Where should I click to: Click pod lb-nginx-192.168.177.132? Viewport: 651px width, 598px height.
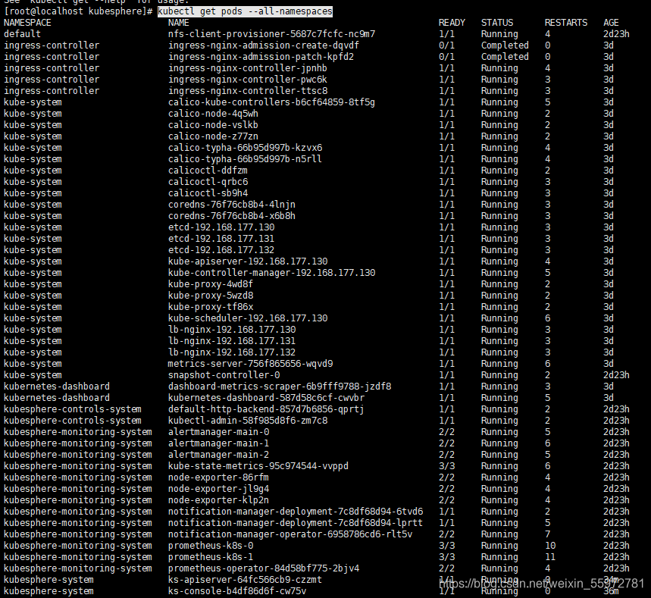(x=232, y=352)
